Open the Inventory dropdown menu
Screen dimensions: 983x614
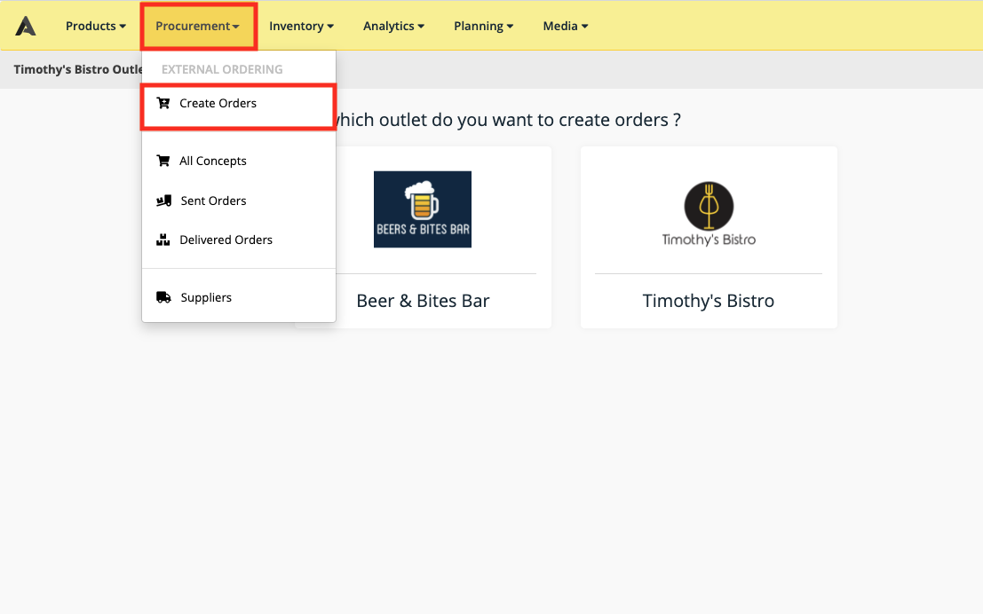[x=302, y=26]
